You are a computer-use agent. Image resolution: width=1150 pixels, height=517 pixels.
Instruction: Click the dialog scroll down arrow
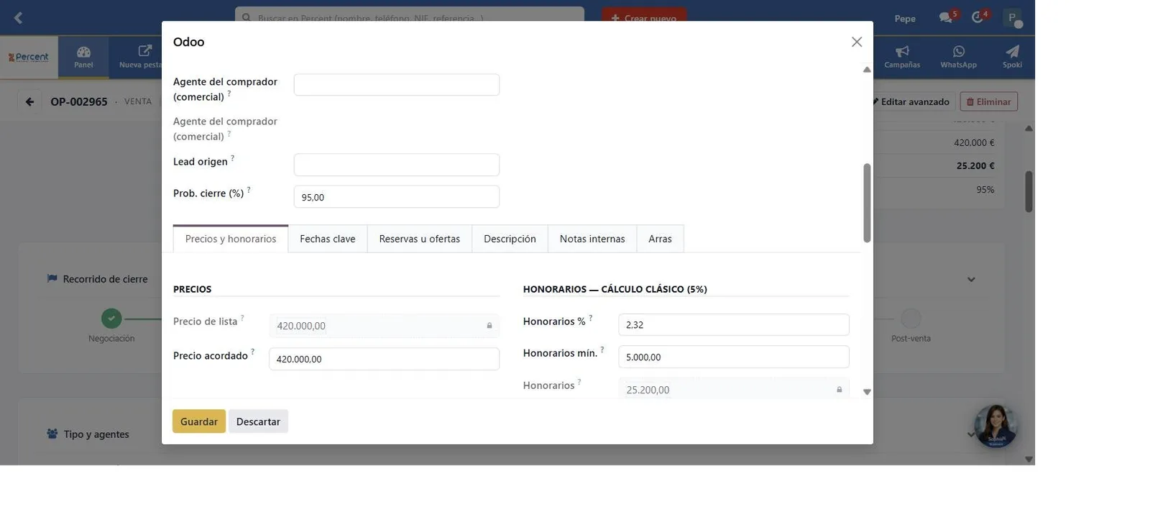(867, 392)
